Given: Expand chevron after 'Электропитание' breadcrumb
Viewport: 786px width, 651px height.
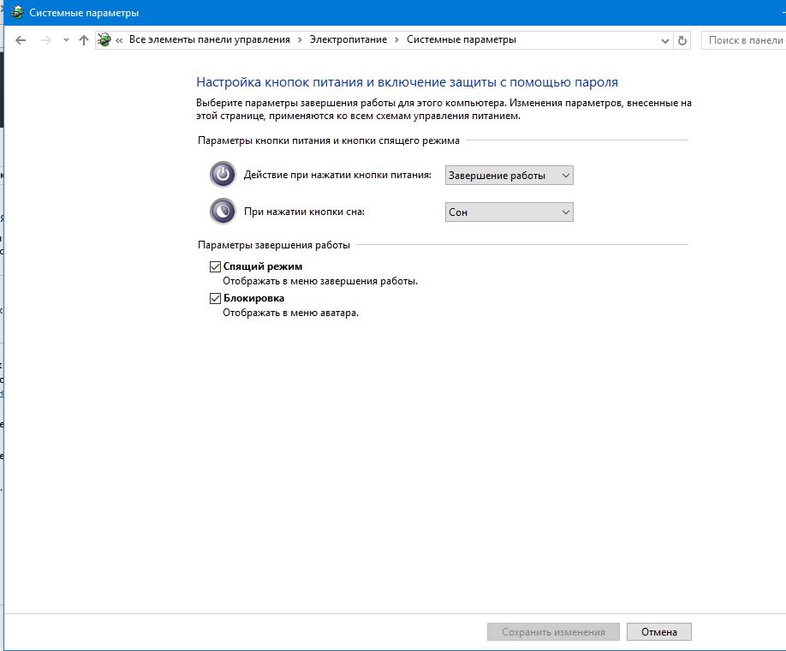Looking at the screenshot, I should pyautogui.click(x=396, y=40).
